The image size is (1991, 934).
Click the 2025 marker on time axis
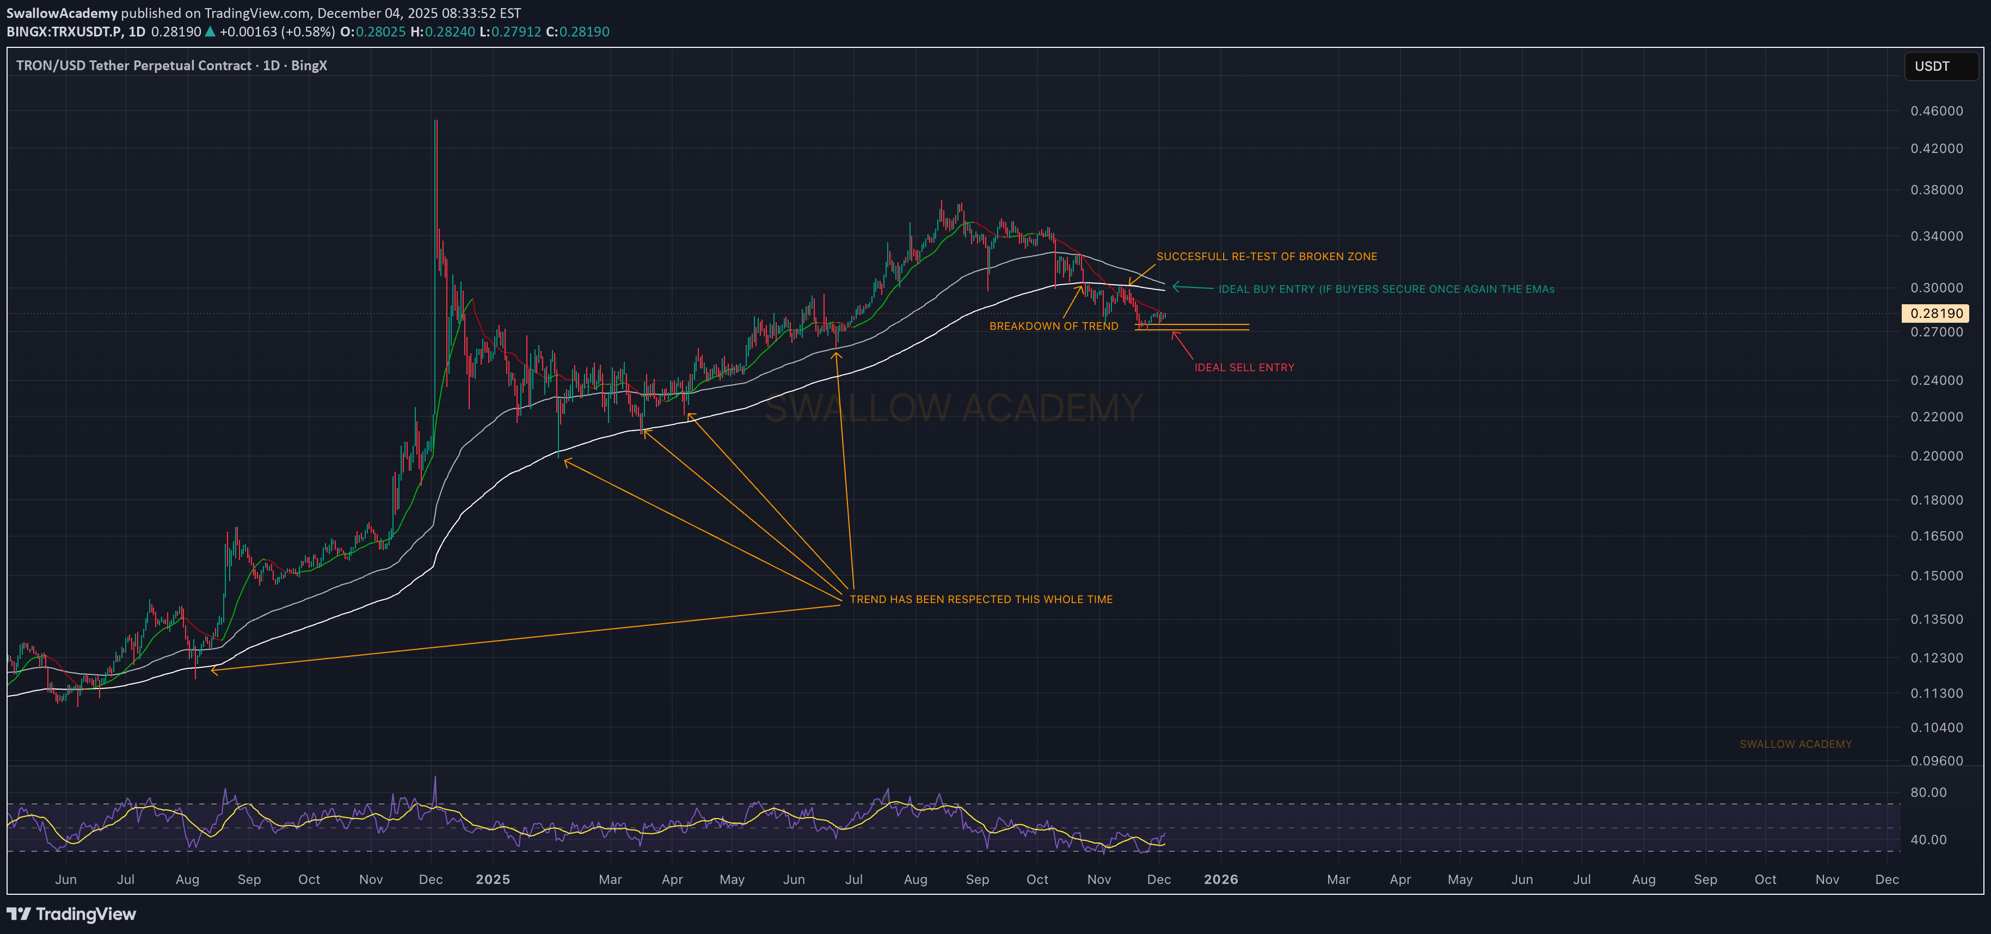493,879
